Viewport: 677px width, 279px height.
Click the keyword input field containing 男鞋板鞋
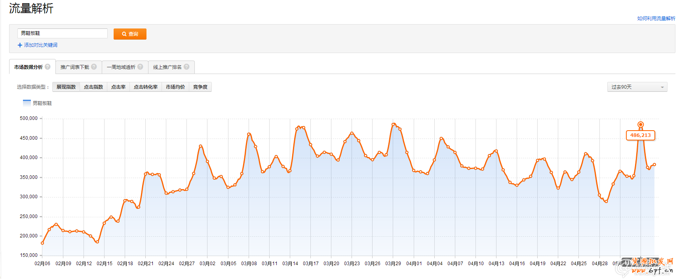63,34
